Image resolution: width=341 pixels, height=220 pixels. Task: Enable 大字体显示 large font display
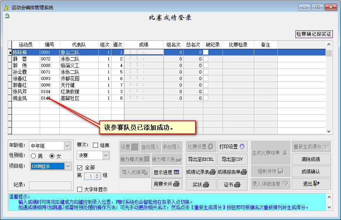tap(80, 189)
